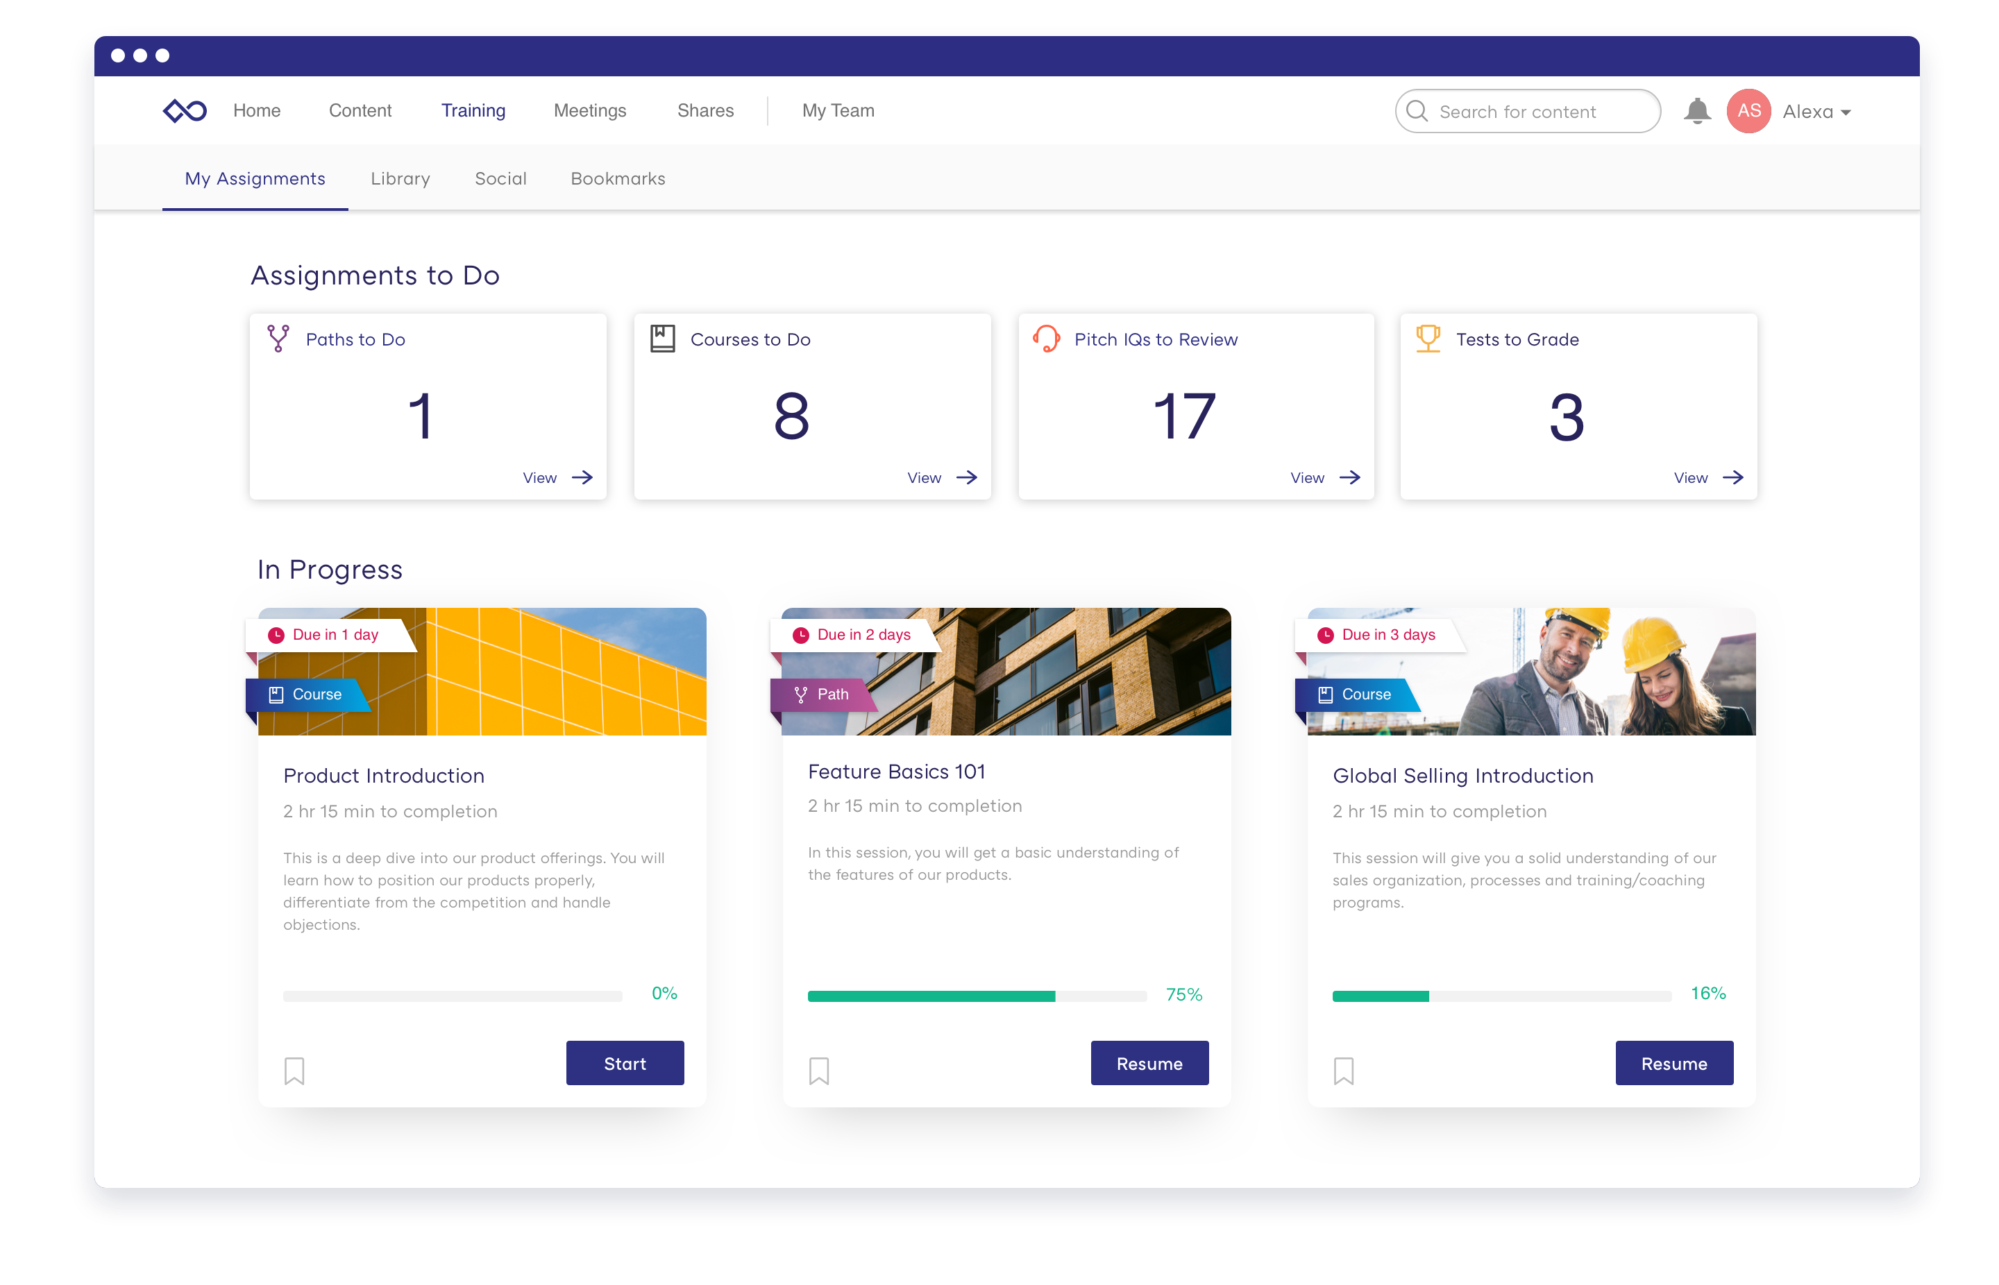The image size is (1999, 1285).
Task: Open notifications with the bell icon
Action: [x=1697, y=111]
